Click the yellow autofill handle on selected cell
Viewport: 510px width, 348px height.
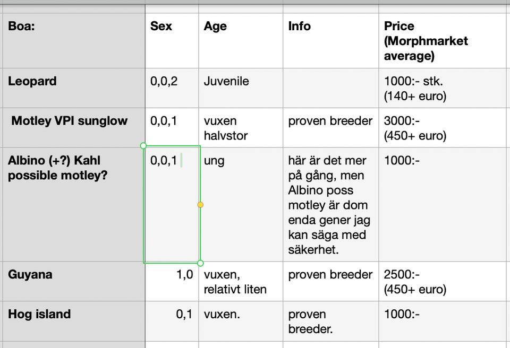click(x=200, y=204)
